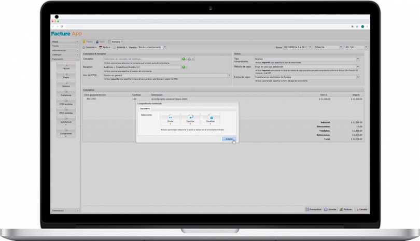Collapse the Facturación section in the menu
420x241 pixels.
77,59
